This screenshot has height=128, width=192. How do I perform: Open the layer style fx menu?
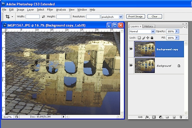pos(147,117)
